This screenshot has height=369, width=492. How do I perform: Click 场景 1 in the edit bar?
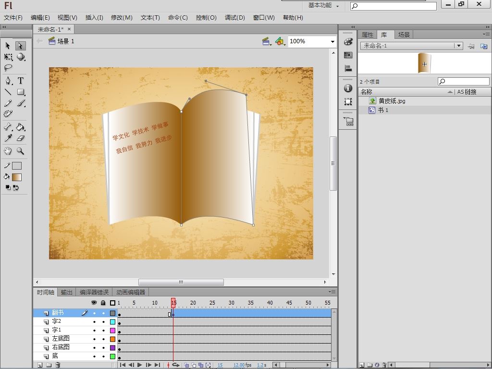point(66,41)
